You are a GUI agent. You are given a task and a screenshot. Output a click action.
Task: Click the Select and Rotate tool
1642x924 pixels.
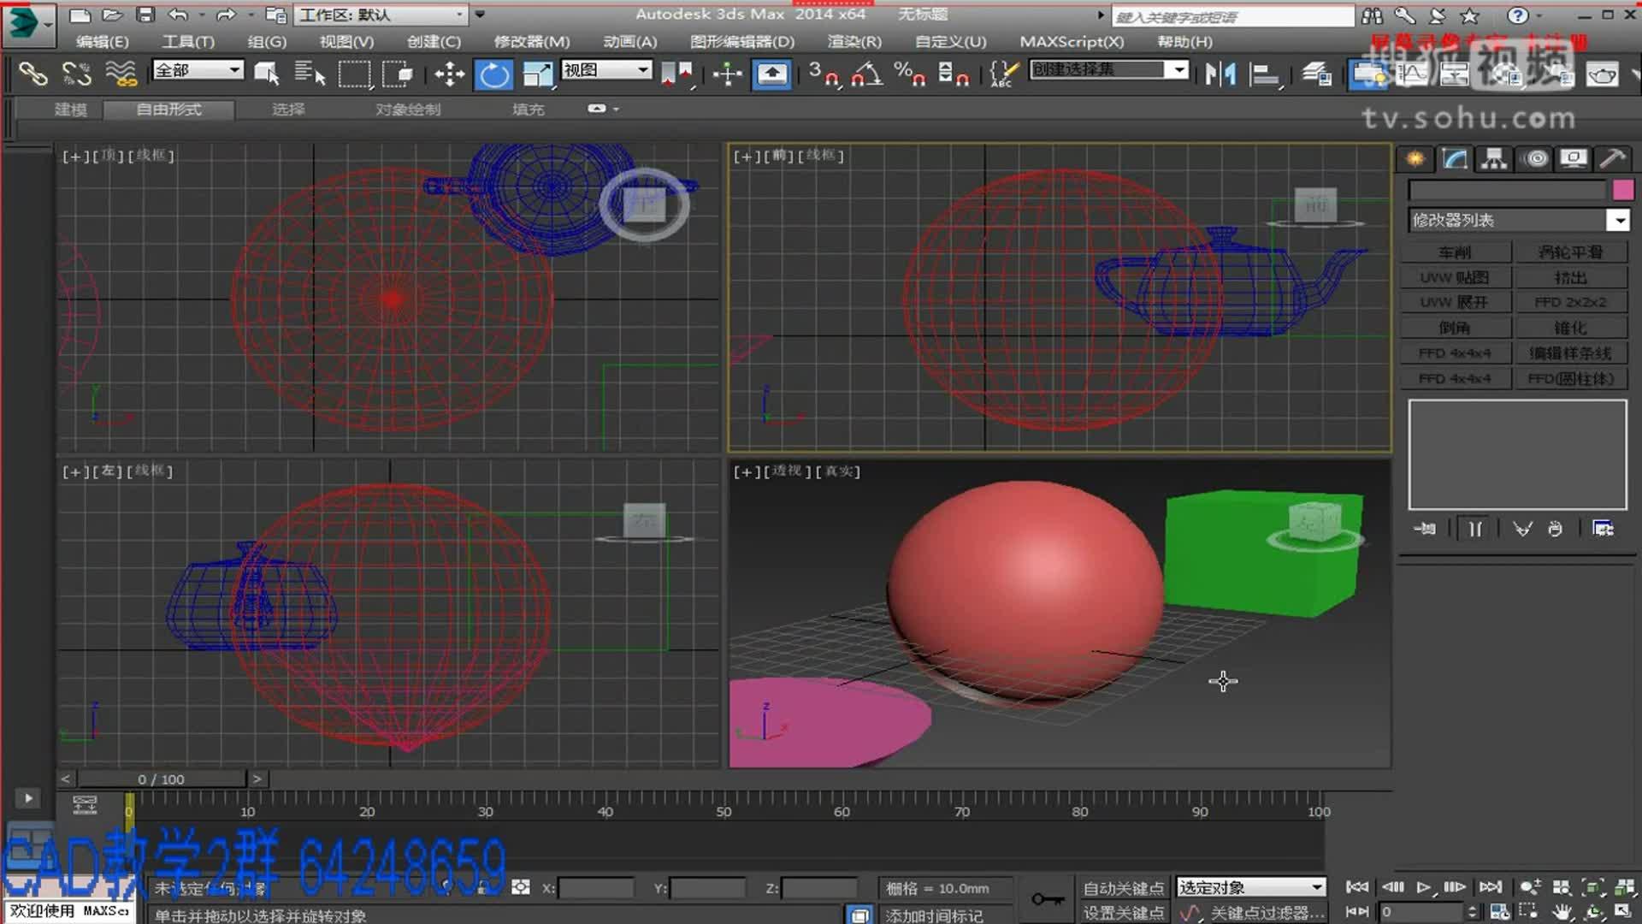493,74
